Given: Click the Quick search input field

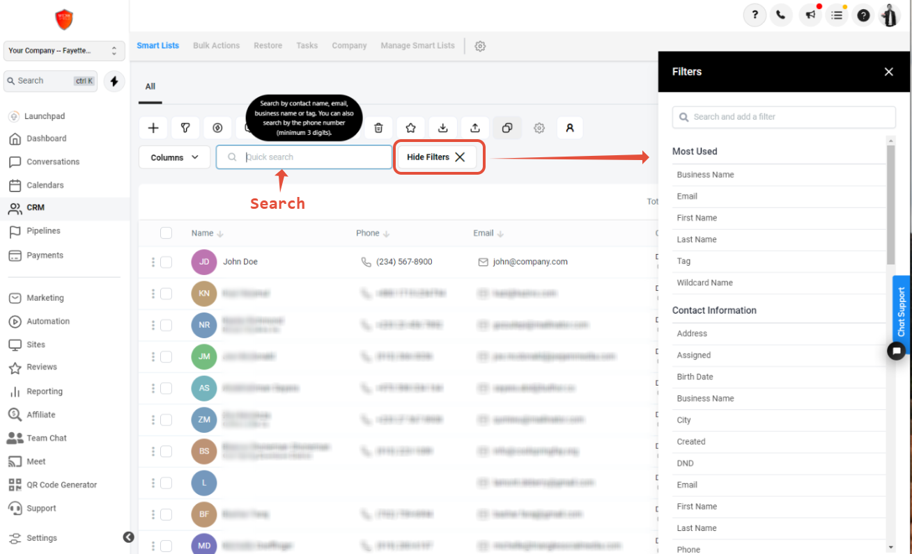Looking at the screenshot, I should pyautogui.click(x=304, y=157).
